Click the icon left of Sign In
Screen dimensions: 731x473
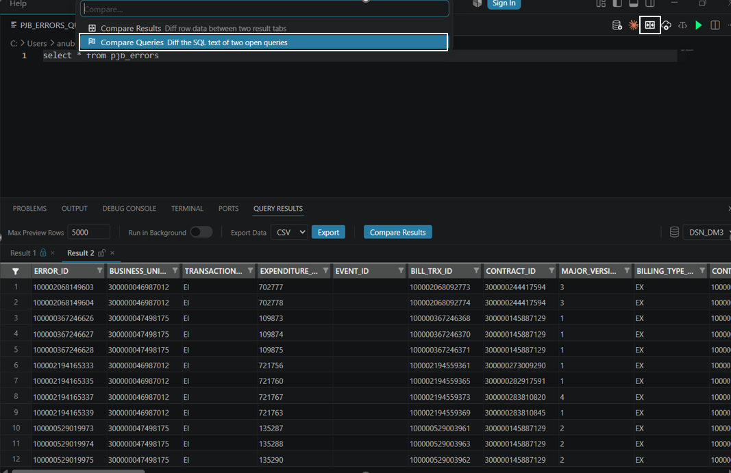click(x=477, y=3)
